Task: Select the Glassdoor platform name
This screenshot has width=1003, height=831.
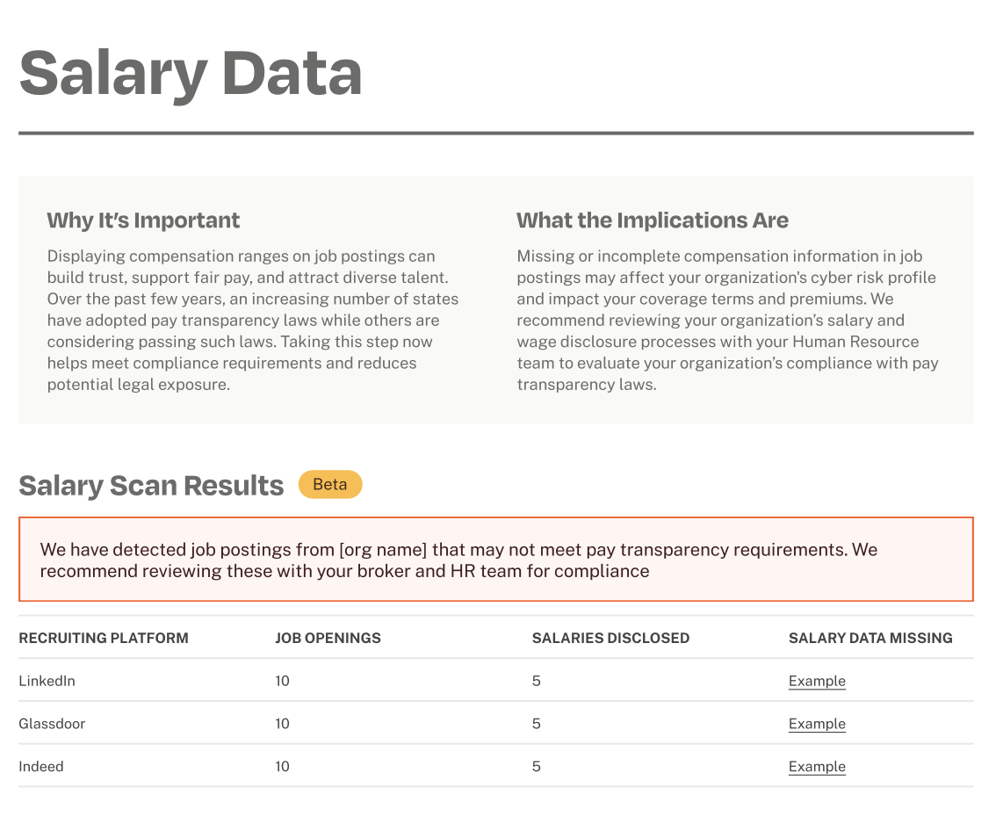Action: 52,724
